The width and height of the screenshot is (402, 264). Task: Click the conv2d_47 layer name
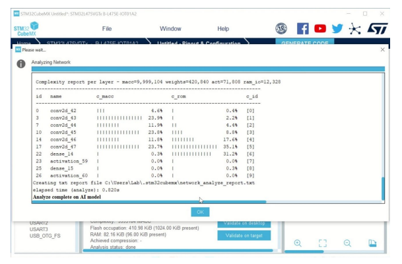[x=63, y=147]
